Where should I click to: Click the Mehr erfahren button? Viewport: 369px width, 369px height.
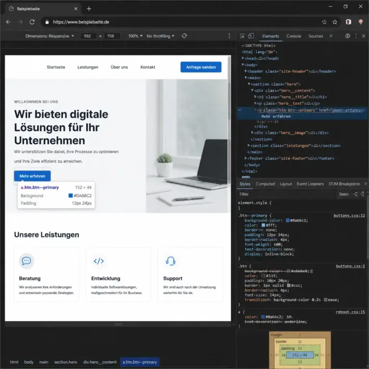[32, 176]
